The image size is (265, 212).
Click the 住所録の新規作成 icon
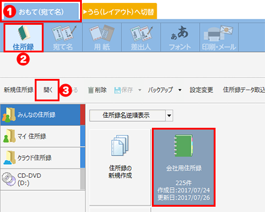coord(120,167)
